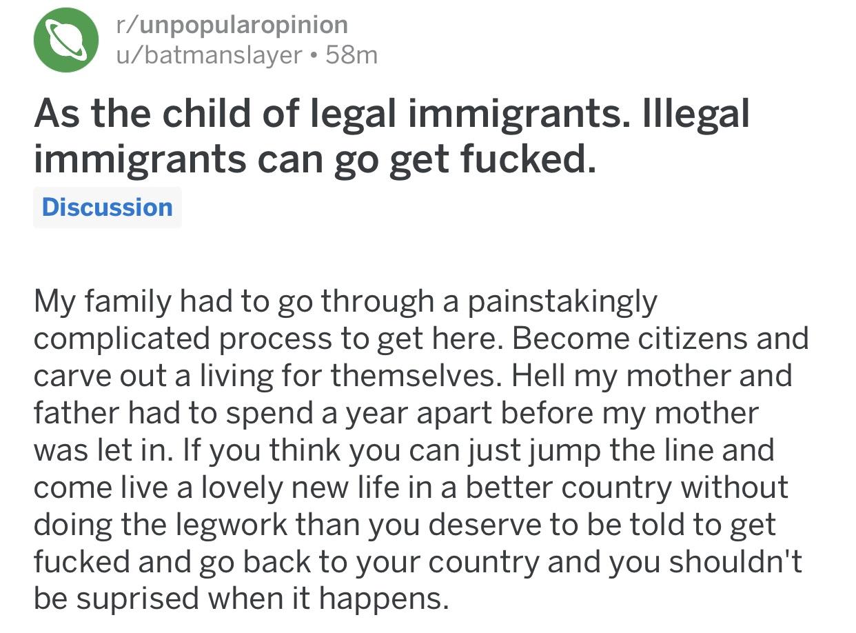Click the 58m post timestamp

pyautogui.click(x=352, y=54)
